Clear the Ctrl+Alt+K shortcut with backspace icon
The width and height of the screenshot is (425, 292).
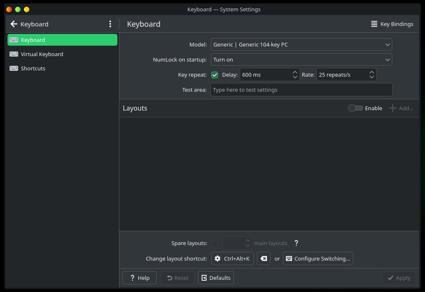click(x=264, y=258)
